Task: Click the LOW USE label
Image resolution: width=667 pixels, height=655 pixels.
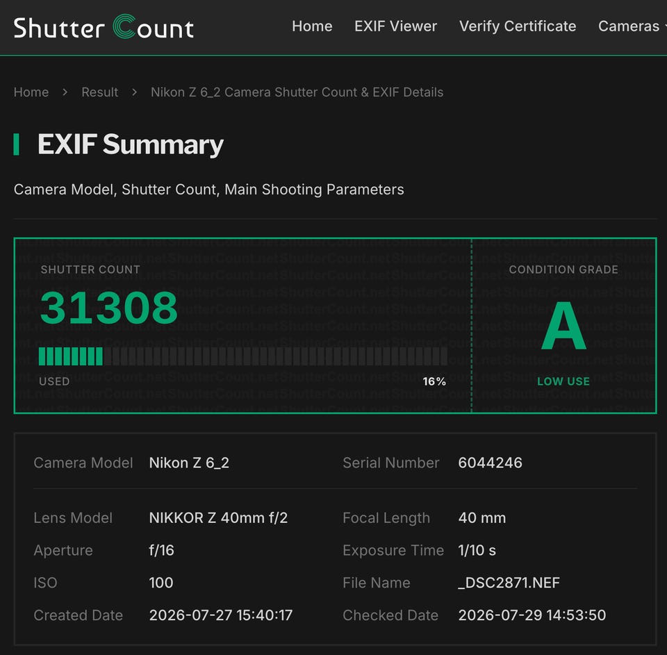Action: click(x=563, y=381)
